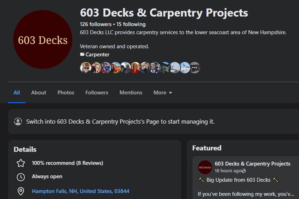Open the Followers tab
The height and width of the screenshot is (199, 299).
click(x=97, y=93)
